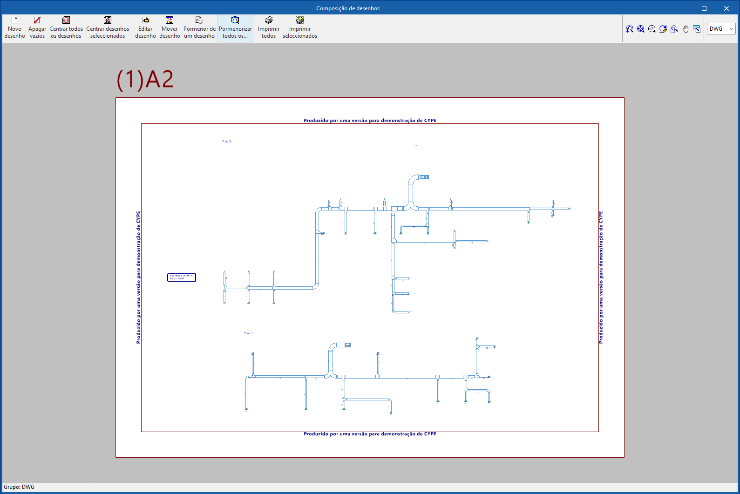Click the Piso 1 label in the drawing
Image resolution: width=740 pixels, height=494 pixels.
[249, 333]
